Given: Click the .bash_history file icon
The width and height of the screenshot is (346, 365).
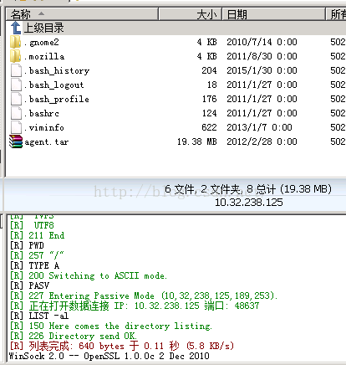Looking at the screenshot, I should (x=16, y=70).
